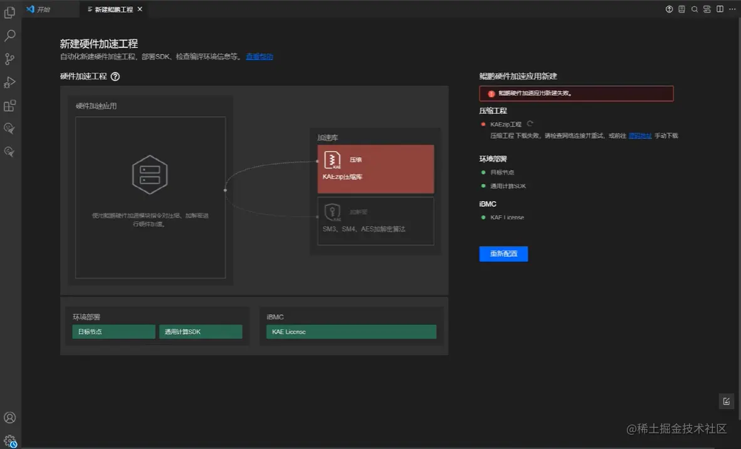Click the 硬件加速应用 description card
The image size is (741, 449).
click(150, 197)
